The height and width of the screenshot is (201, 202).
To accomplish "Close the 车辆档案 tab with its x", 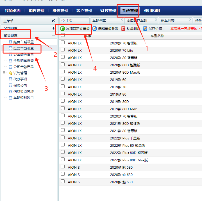I will pos(122,20).
